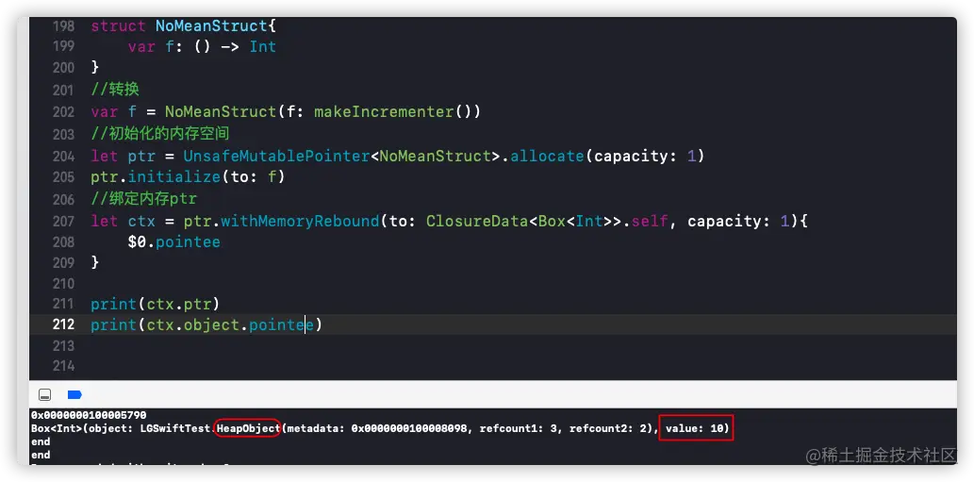This screenshot has width=974, height=482.
Task: Click $0.pointee on line 208
Action: pyautogui.click(x=173, y=241)
